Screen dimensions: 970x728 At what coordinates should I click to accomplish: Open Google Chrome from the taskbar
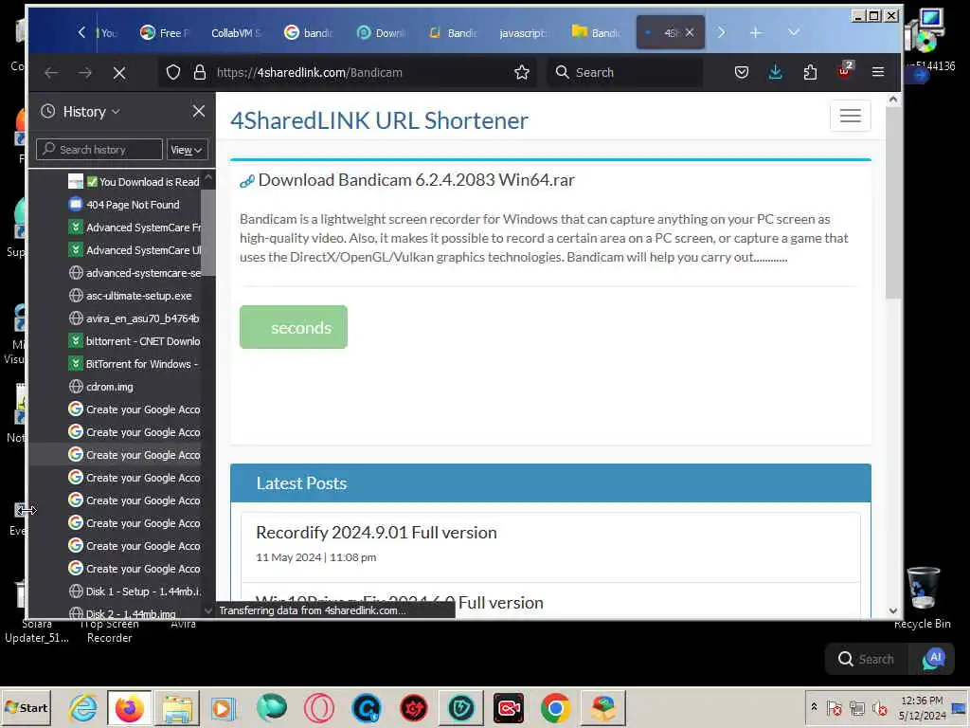point(555,708)
